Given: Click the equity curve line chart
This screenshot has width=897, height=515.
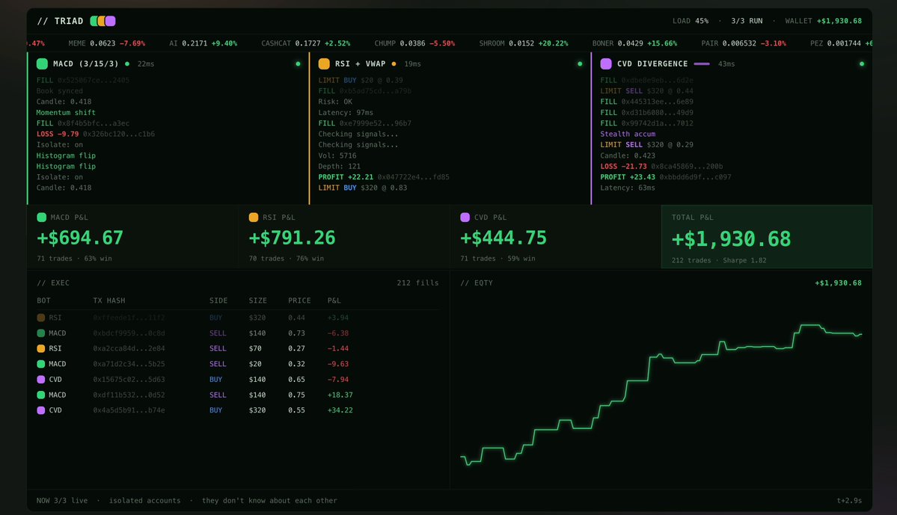Looking at the screenshot, I should pyautogui.click(x=661, y=395).
